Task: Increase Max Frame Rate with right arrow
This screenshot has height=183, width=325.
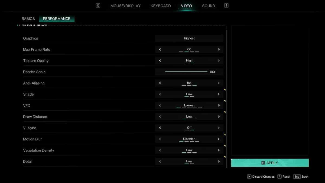Action: (x=219, y=49)
